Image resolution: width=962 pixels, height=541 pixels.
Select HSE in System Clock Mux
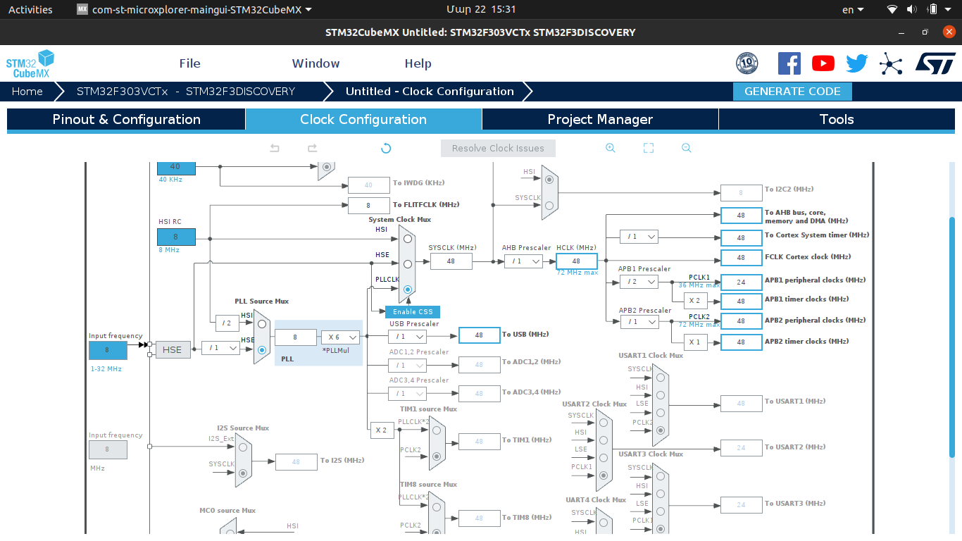coord(408,264)
